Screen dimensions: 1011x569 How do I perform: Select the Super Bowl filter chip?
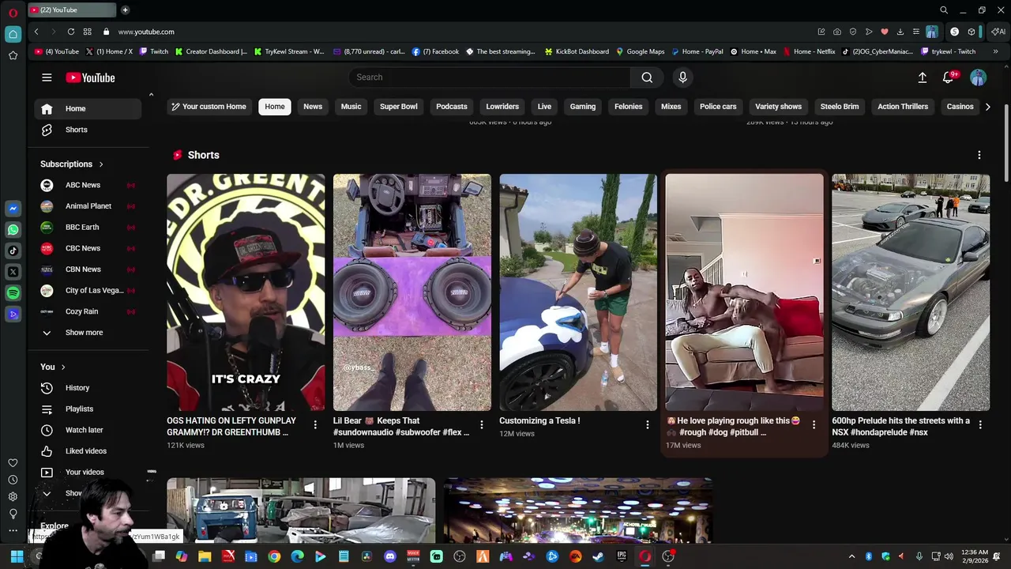pos(399,107)
